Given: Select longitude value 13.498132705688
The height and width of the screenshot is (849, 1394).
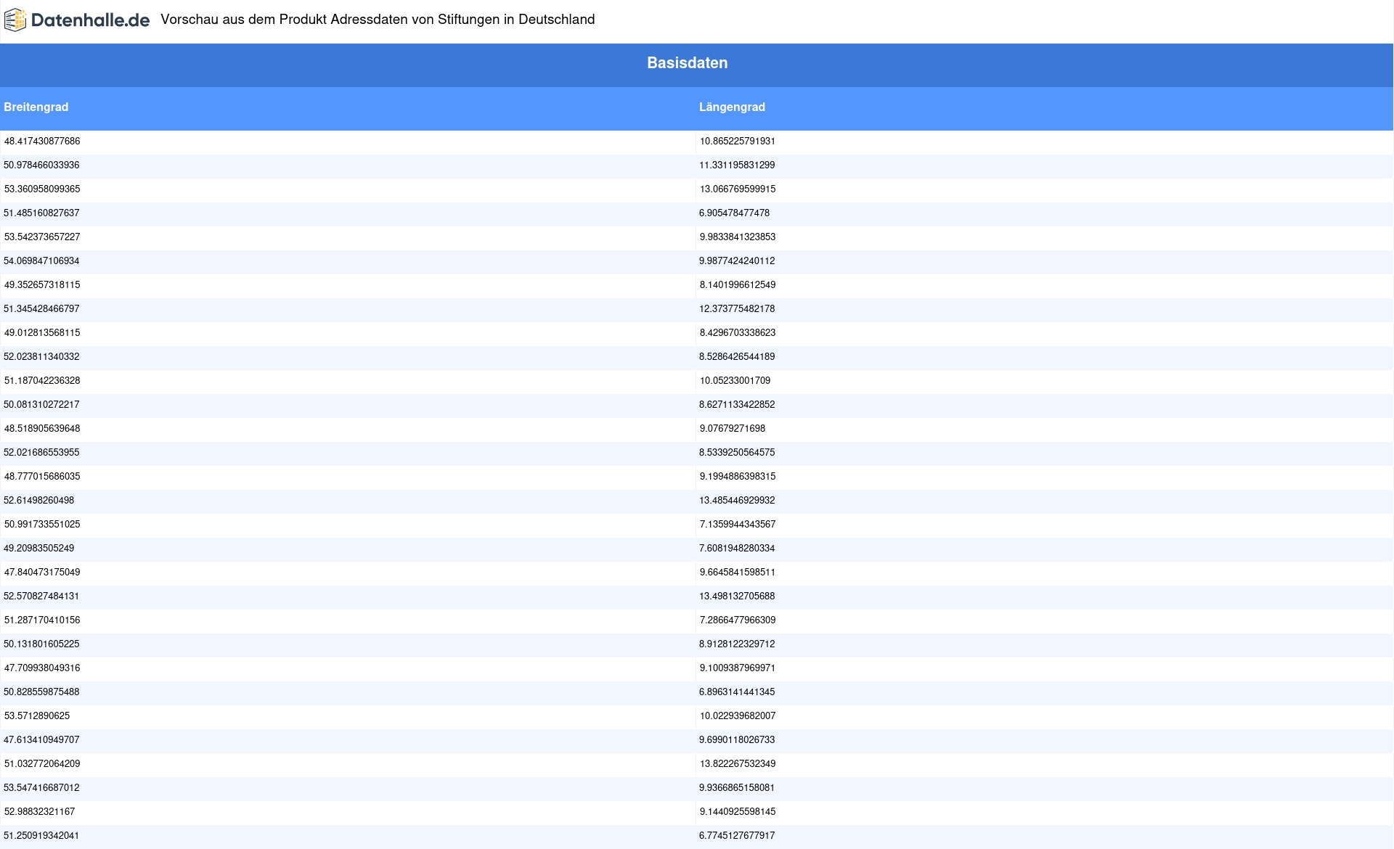Looking at the screenshot, I should coord(737,596).
